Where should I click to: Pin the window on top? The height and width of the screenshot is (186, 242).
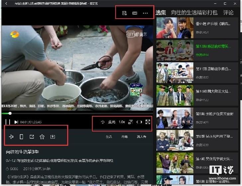11,136
